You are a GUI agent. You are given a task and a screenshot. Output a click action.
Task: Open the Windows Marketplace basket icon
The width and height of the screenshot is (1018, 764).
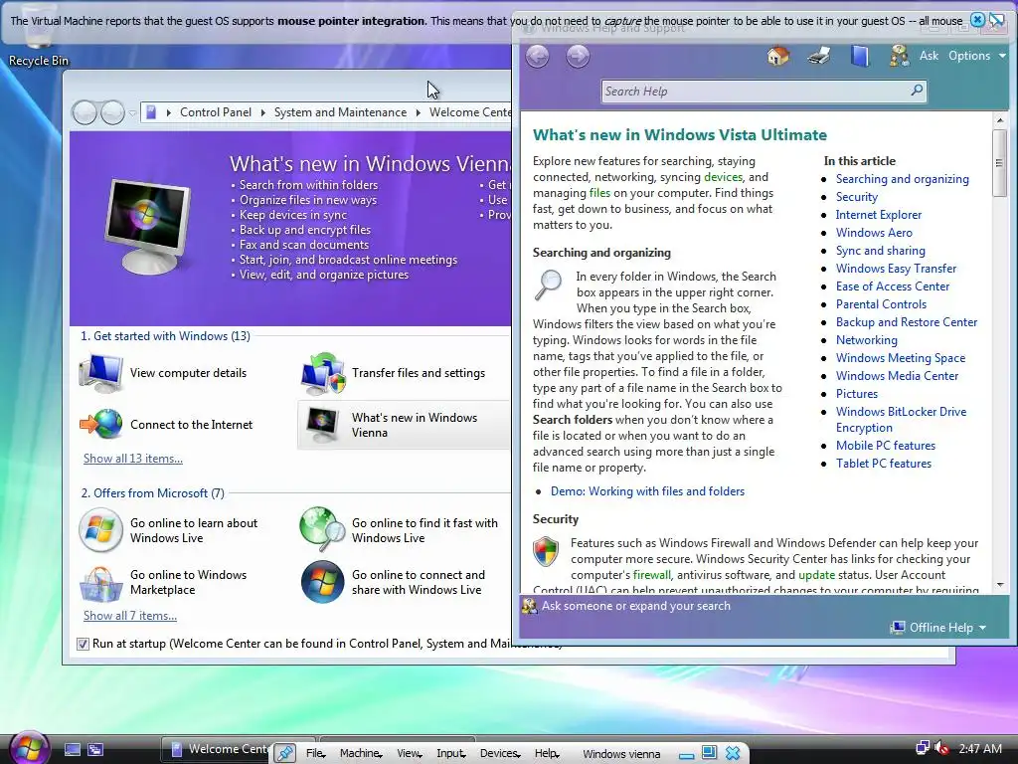100,583
